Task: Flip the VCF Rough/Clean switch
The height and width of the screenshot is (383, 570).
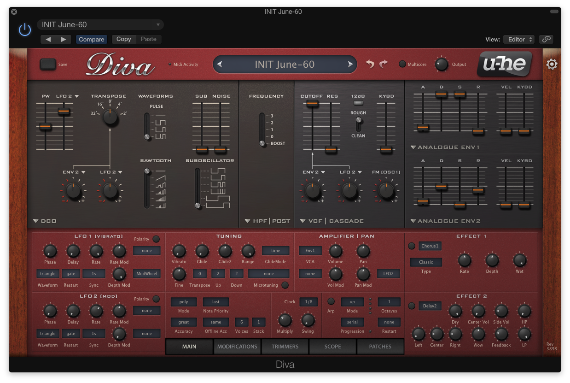Action: click(x=358, y=124)
